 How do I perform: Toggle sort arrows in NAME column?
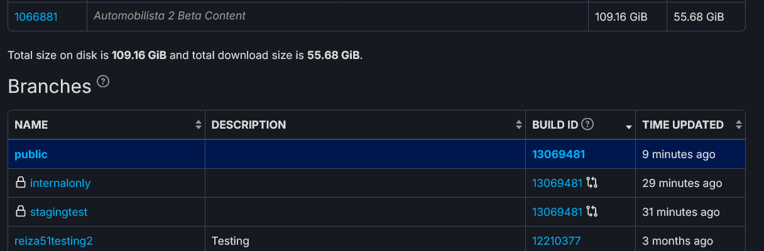point(199,125)
